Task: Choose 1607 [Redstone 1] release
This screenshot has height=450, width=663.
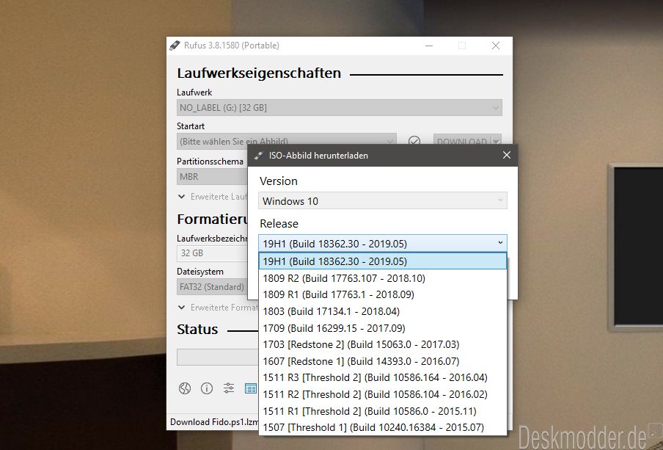Action: (x=383, y=361)
